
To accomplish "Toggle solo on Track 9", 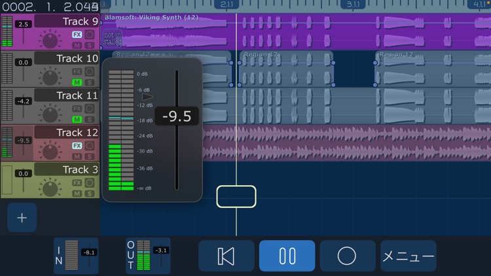I will coord(90,46).
